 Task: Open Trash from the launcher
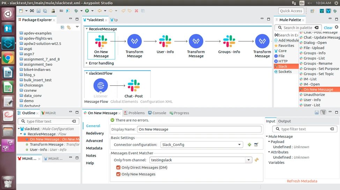(x=8, y=182)
